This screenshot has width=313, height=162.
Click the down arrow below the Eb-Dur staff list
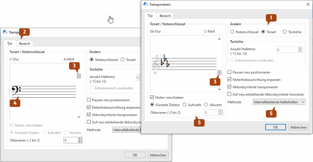pyautogui.click(x=219, y=89)
